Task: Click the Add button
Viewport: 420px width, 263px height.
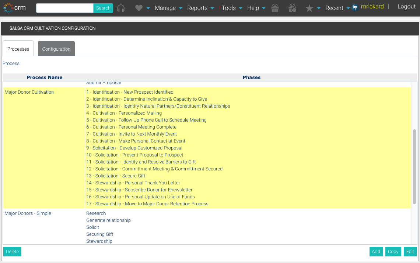Action: (376, 252)
